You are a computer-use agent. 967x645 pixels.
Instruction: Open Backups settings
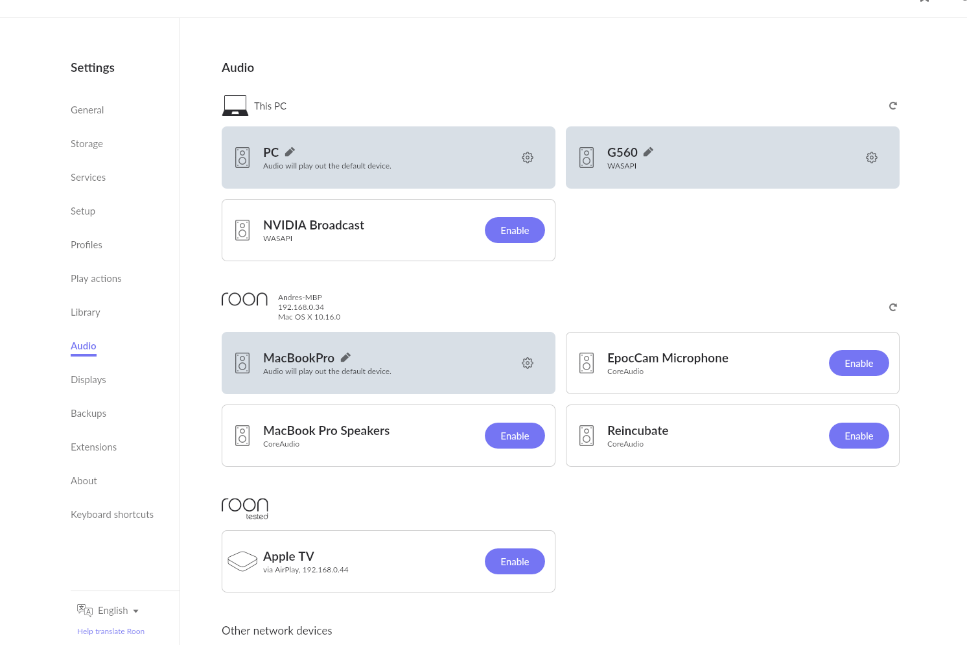[88, 414]
